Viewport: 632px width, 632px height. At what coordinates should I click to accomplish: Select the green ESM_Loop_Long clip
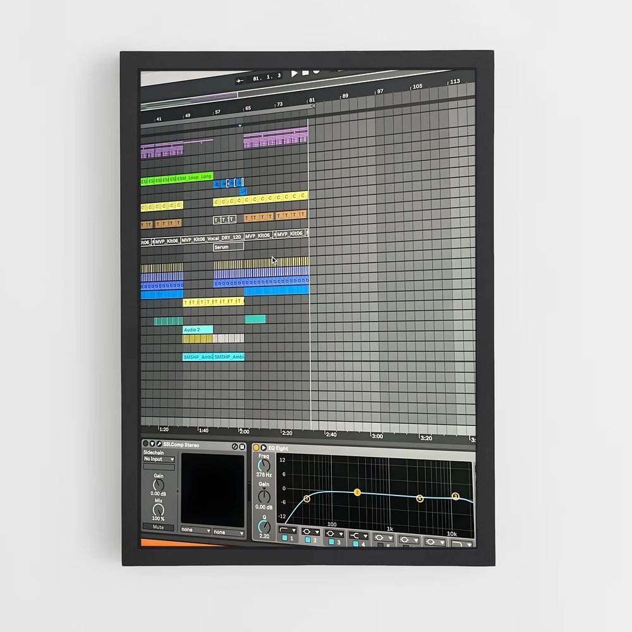click(195, 177)
